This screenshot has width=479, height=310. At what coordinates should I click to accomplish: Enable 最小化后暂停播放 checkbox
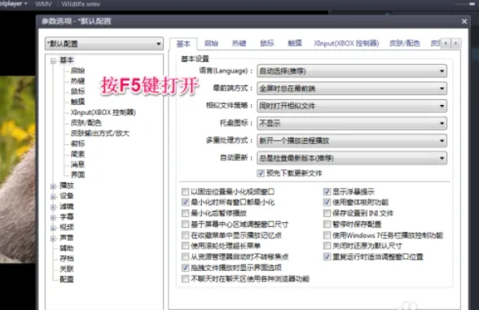pyautogui.click(x=185, y=213)
